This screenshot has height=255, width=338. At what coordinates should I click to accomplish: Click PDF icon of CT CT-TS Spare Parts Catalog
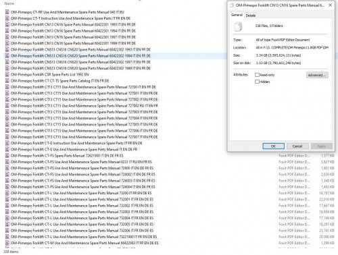[7, 81]
